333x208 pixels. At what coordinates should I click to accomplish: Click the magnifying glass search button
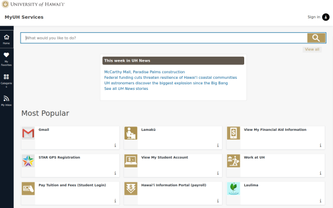[x=316, y=38]
